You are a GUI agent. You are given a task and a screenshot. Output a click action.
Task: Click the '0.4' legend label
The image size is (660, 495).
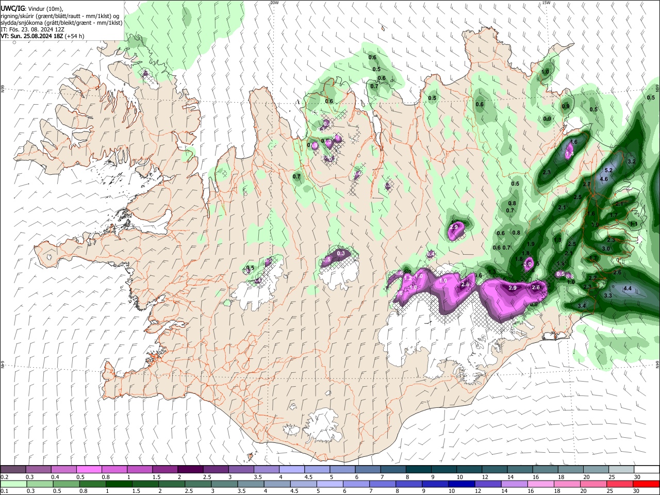point(55,477)
